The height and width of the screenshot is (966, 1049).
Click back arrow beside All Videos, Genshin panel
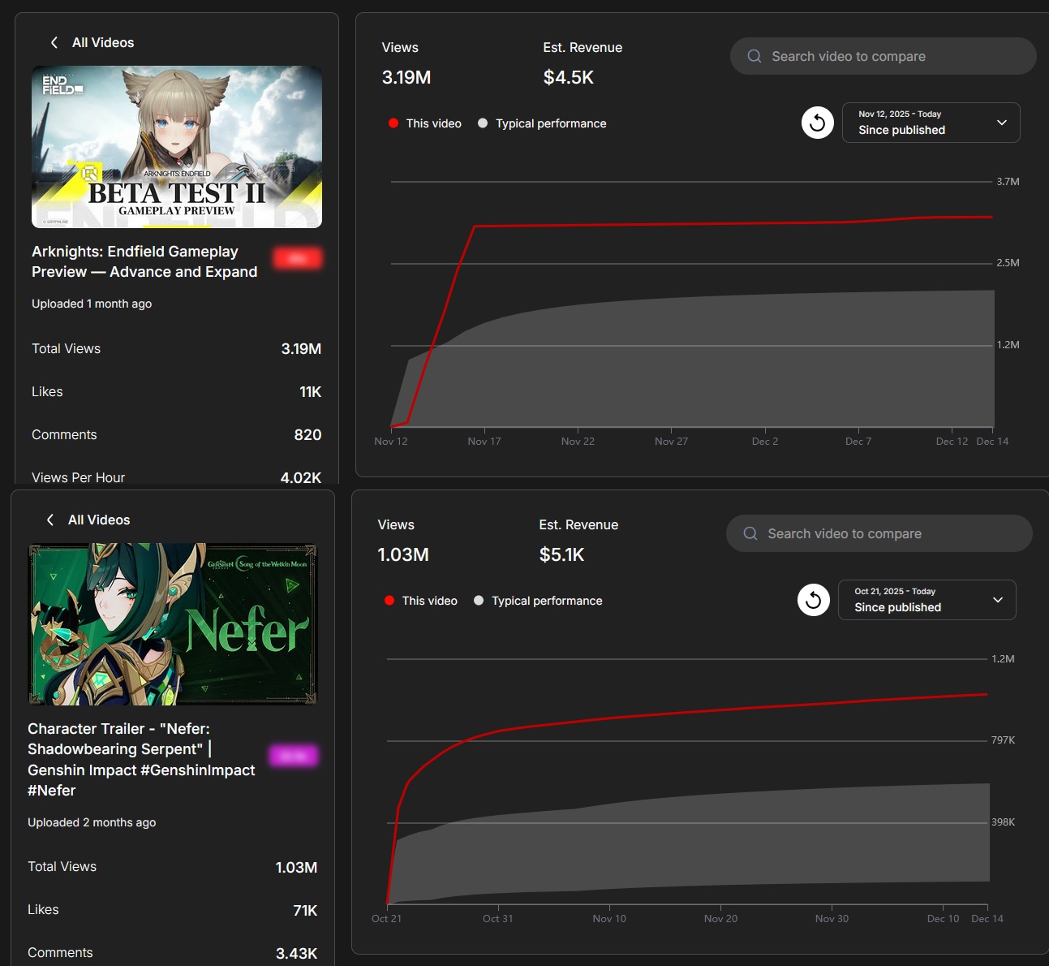50,520
